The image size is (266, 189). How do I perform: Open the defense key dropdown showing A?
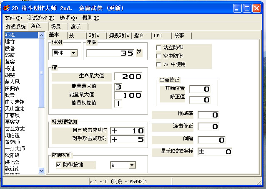[123, 165]
